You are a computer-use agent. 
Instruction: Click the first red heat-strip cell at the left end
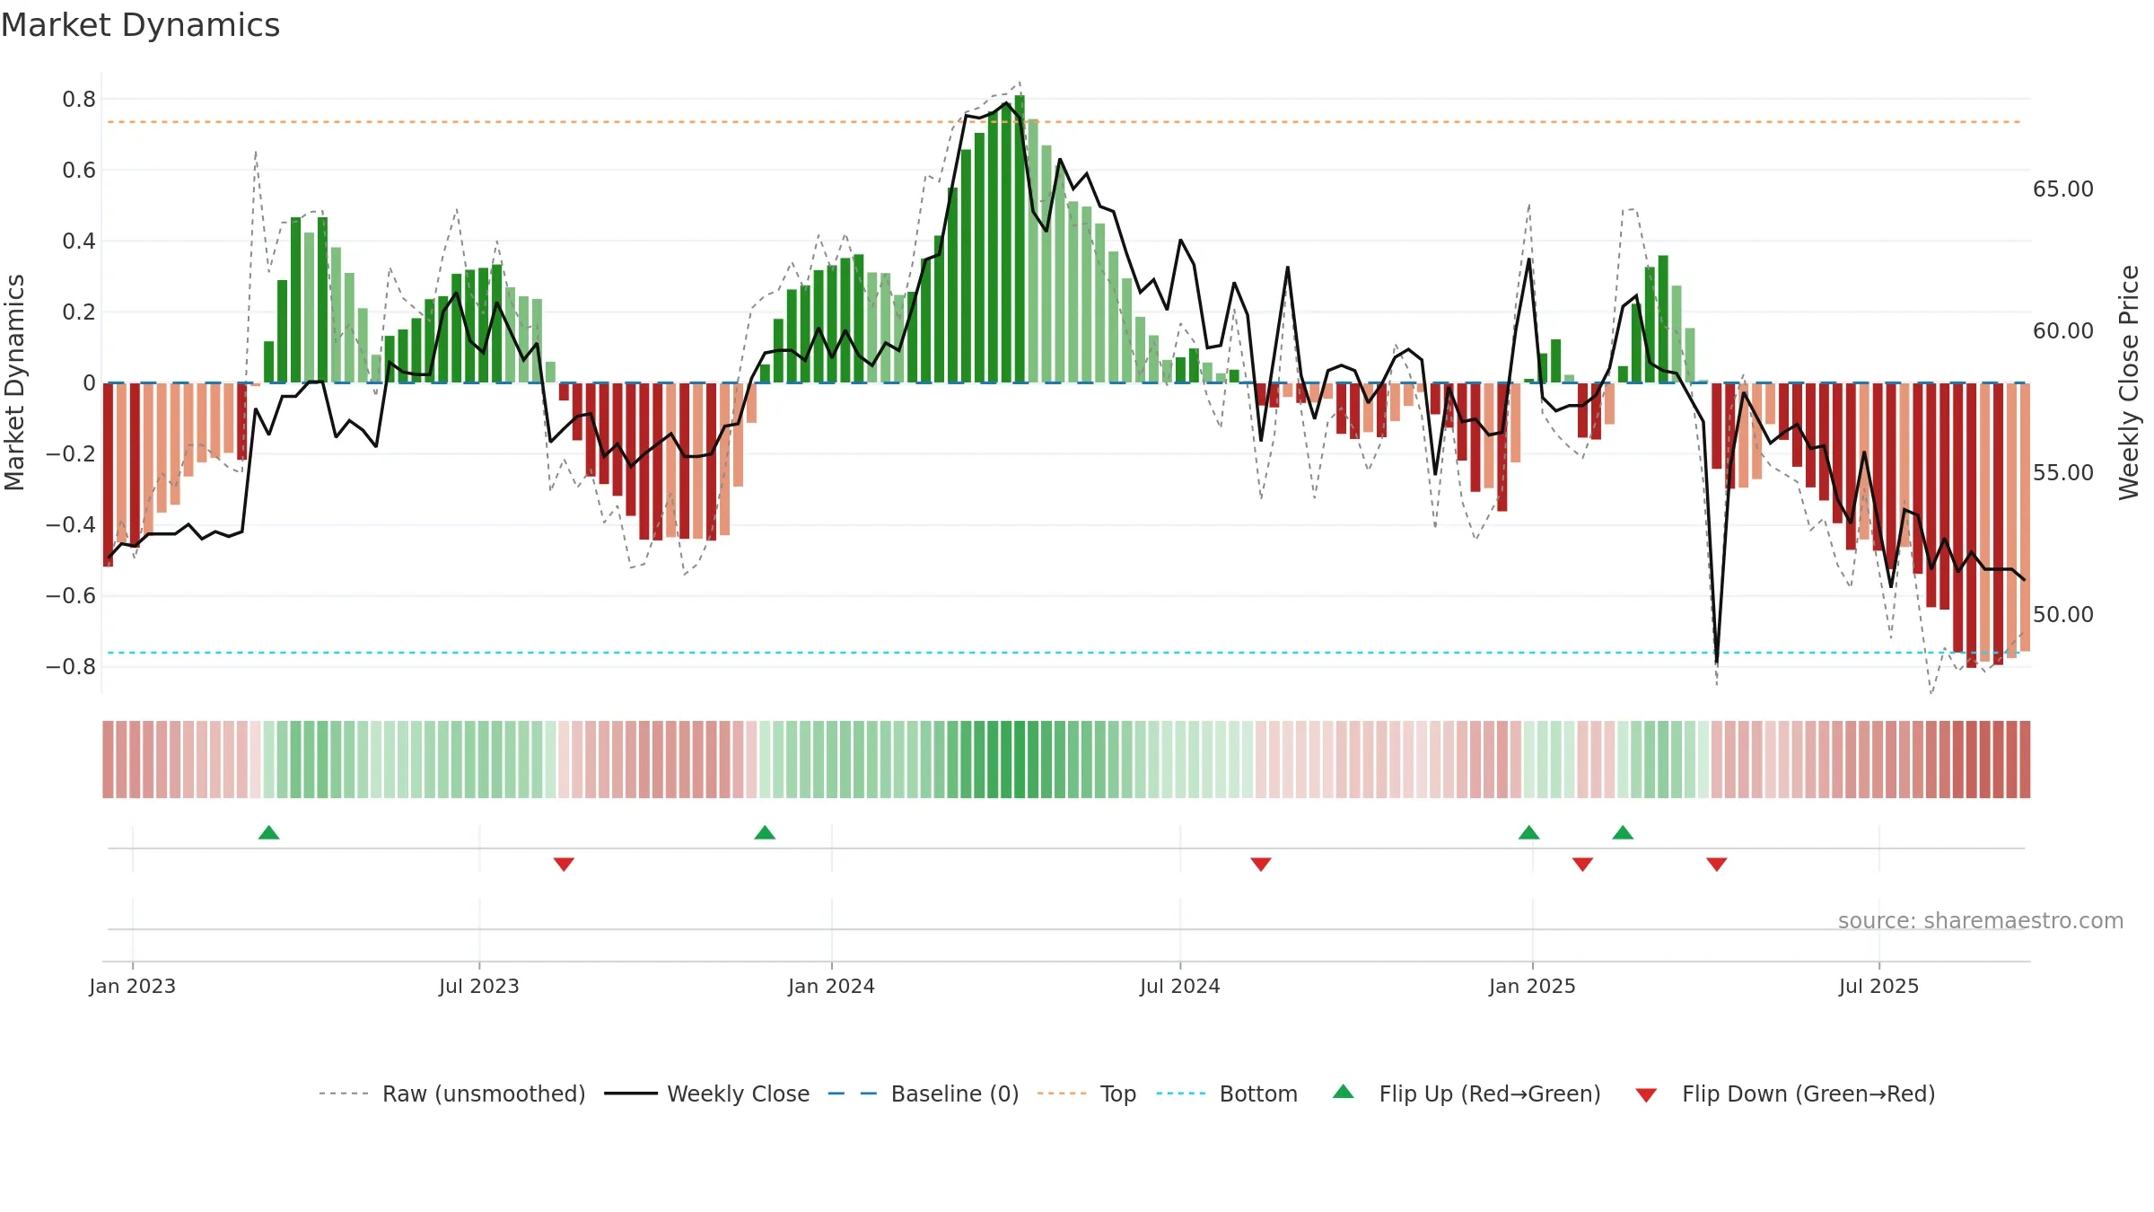coord(108,760)
